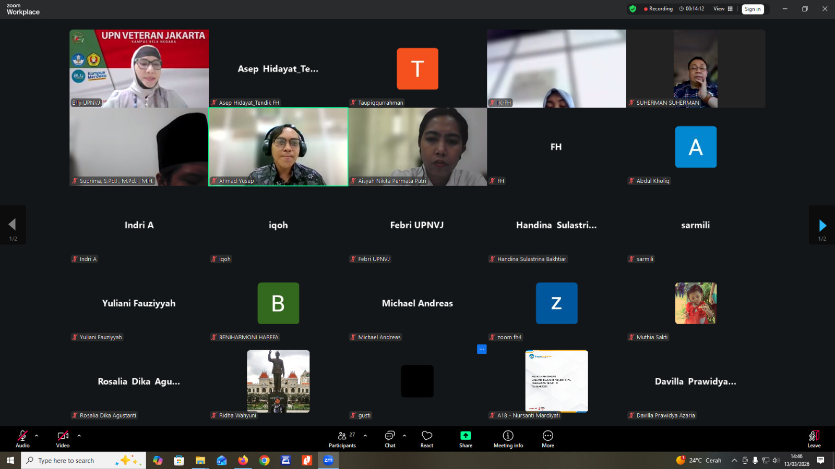Open Meeting info

[x=508, y=439]
